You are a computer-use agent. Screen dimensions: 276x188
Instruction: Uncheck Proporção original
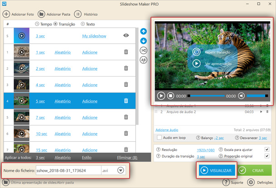coord(267,156)
